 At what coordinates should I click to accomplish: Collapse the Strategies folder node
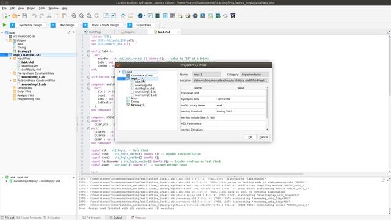[x=6, y=40]
